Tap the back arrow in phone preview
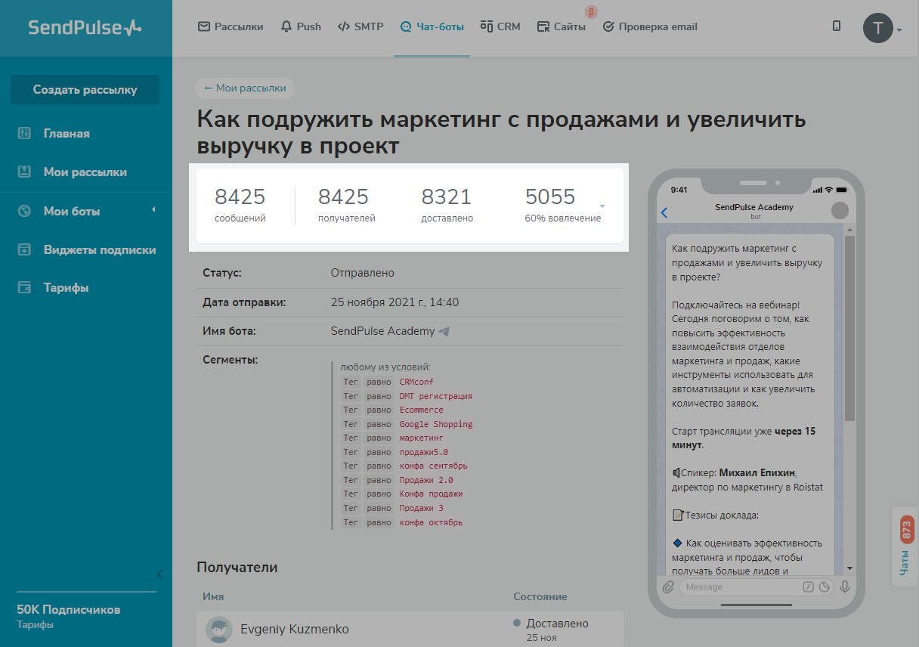 tap(664, 212)
